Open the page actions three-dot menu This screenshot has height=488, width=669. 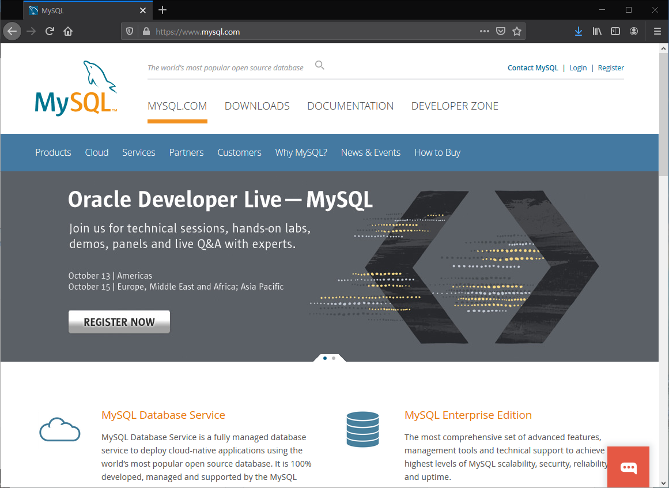[x=484, y=31]
